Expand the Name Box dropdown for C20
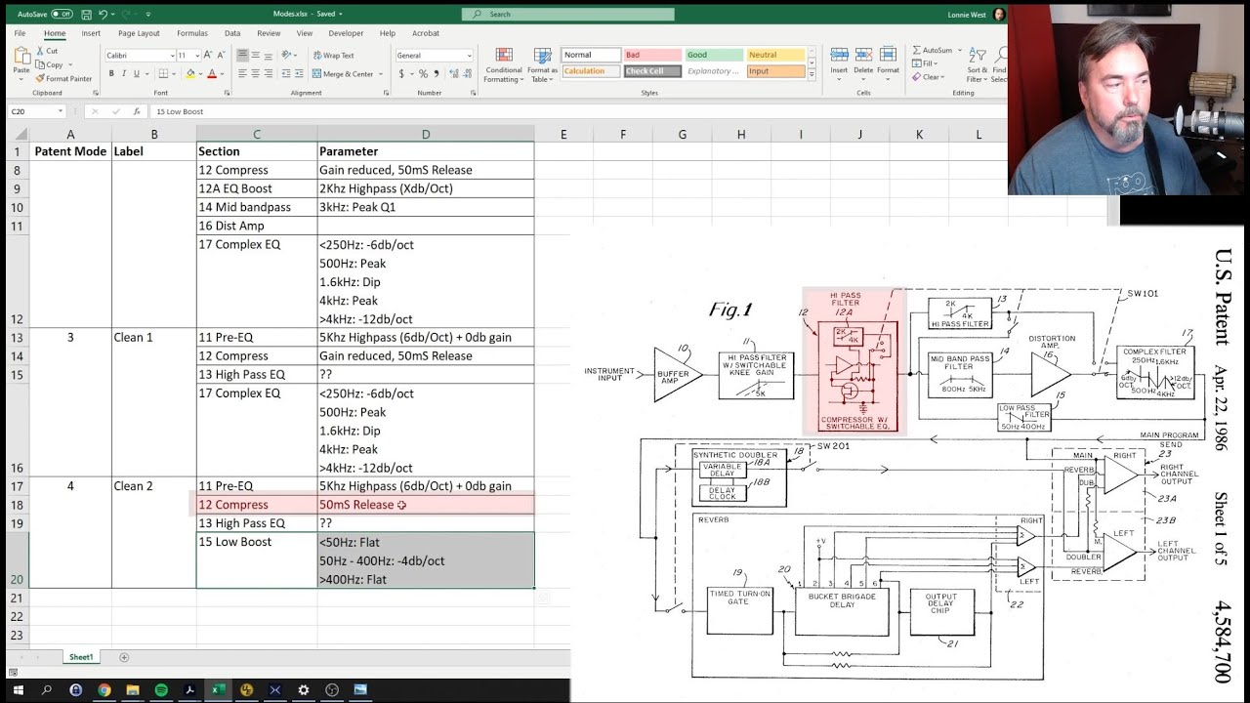Screen dimensions: 1250x703 61,111
